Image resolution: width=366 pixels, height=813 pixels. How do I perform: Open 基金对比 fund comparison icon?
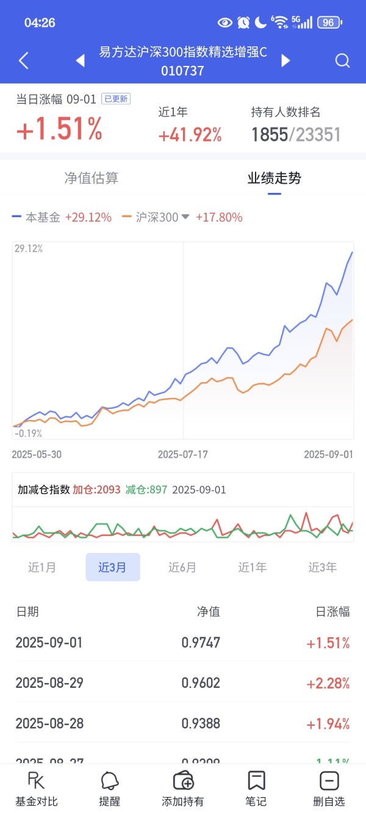coord(37,789)
